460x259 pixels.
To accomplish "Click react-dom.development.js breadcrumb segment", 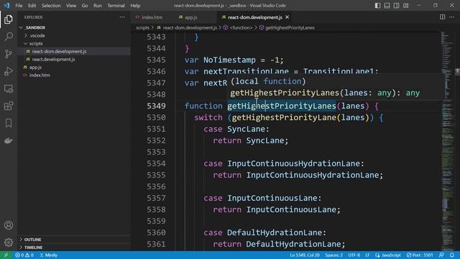I will [190, 27].
